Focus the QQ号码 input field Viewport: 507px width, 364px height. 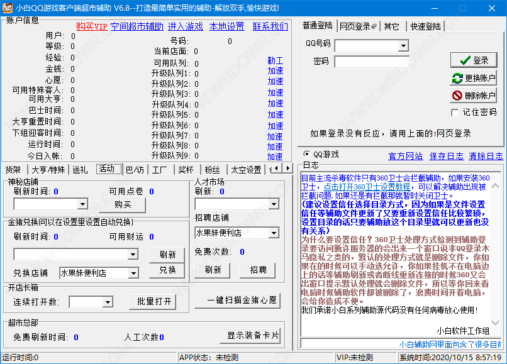pyautogui.click(x=367, y=46)
